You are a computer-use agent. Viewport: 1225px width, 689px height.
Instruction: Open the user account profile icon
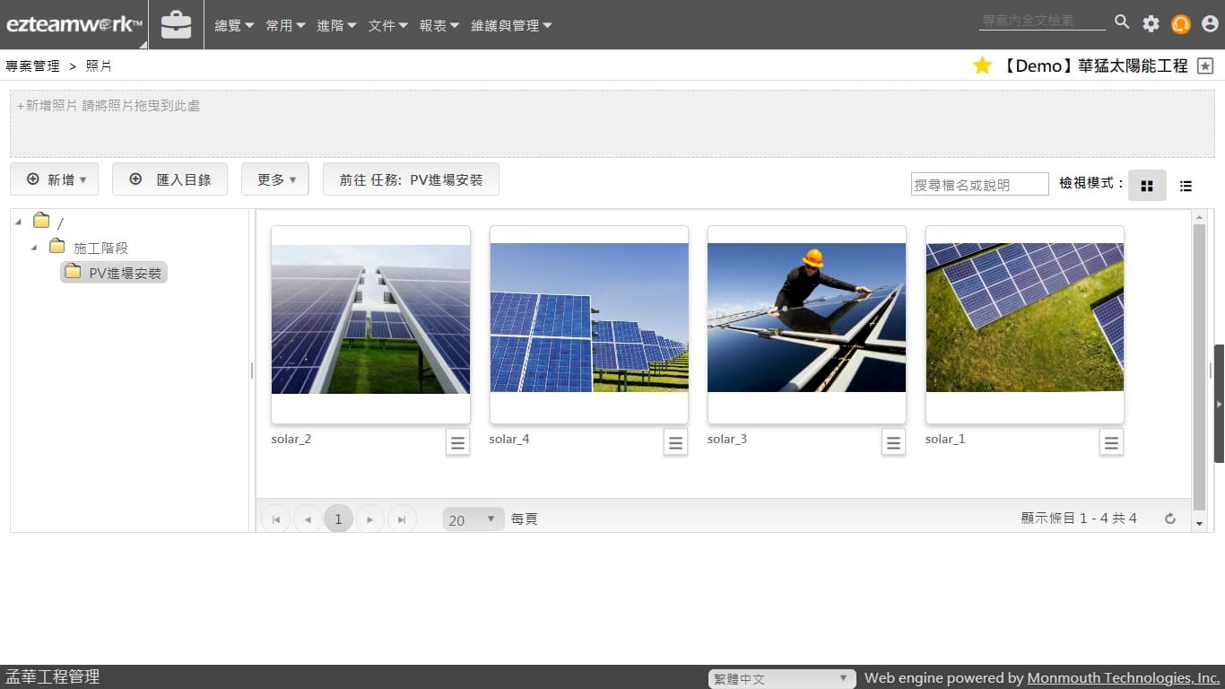pyautogui.click(x=1210, y=24)
